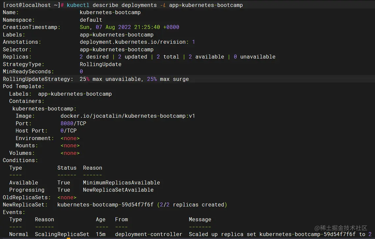The height and width of the screenshot is (239, 375).
Task: Click the '2 desired' replicas text
Action: click(x=94, y=57)
